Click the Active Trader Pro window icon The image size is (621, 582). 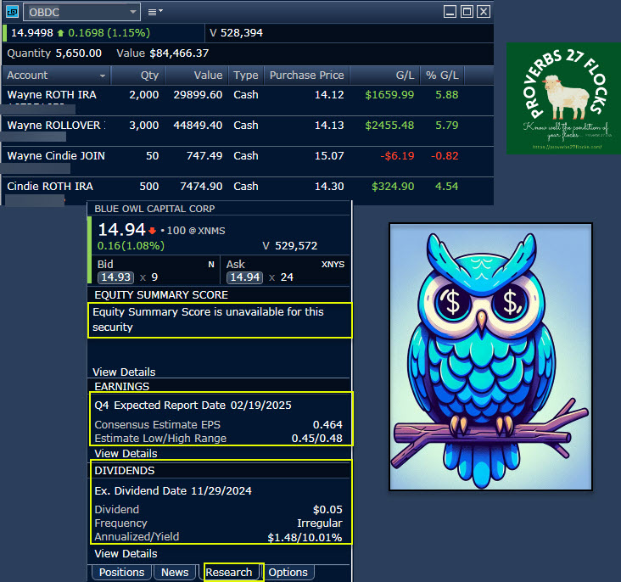(12, 12)
